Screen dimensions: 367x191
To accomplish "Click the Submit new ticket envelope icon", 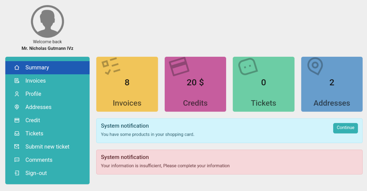I will pyautogui.click(x=17, y=147).
